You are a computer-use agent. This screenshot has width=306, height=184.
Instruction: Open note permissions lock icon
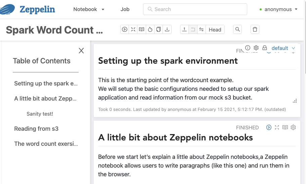coord(265,48)
